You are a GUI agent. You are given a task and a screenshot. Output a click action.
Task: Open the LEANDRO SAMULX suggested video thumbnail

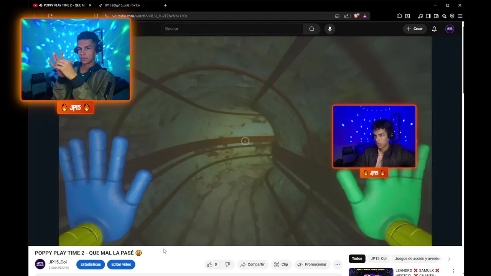(371, 272)
